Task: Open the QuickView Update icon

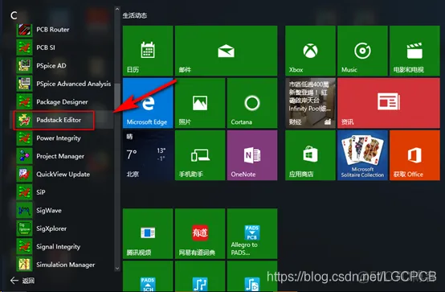Action: (x=24, y=175)
